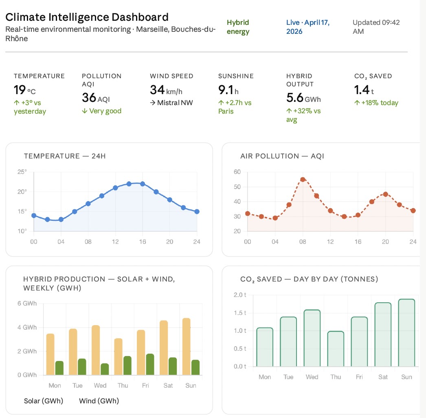
Task: Click the sunshine increase arrow near +2.7h
Action: 222,103
